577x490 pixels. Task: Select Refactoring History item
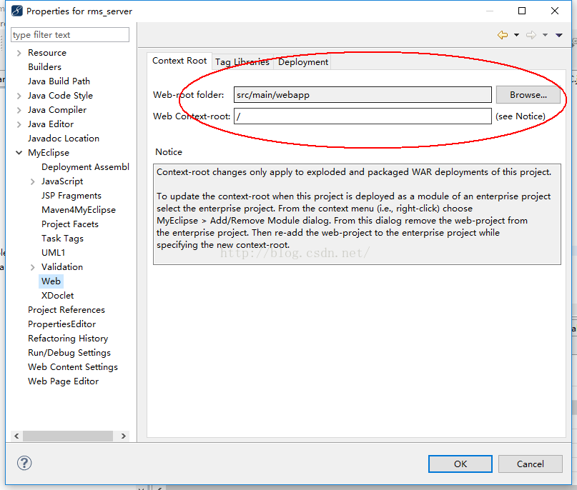pos(68,339)
